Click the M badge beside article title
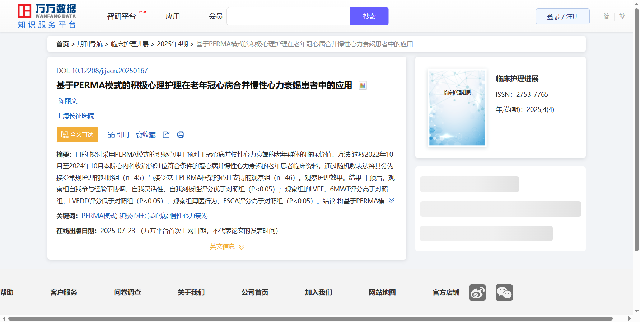 pyautogui.click(x=363, y=85)
